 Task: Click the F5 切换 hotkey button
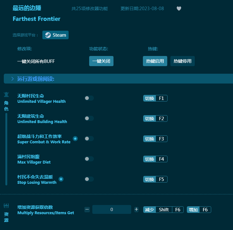(155, 179)
